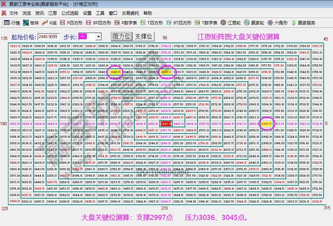Open the 江恩 menu
This screenshot has width=333, height=226.
[52, 13]
